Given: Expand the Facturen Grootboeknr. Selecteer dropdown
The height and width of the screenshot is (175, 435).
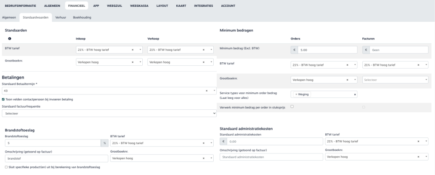Looking at the screenshot, I should point(395,79).
